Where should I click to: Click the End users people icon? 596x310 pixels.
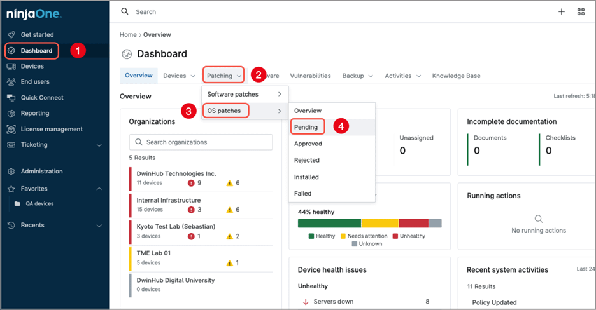pyautogui.click(x=11, y=82)
